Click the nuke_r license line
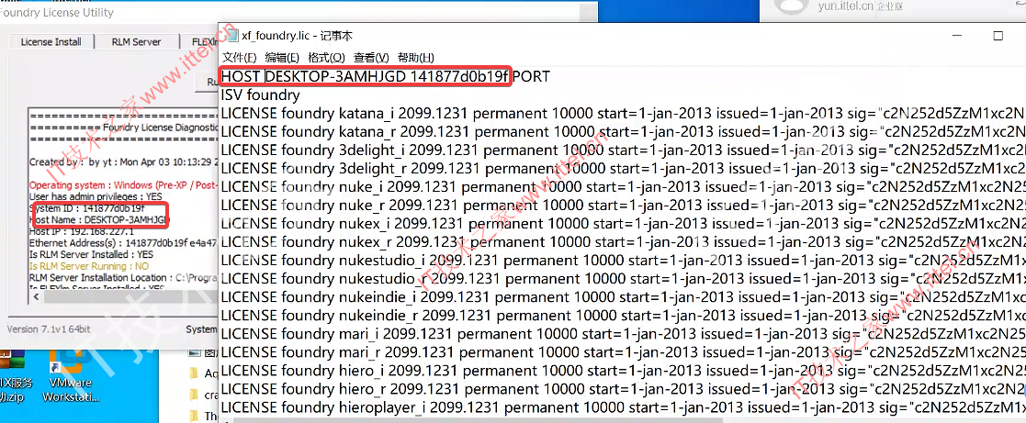This screenshot has height=423, width=1026. point(623,206)
